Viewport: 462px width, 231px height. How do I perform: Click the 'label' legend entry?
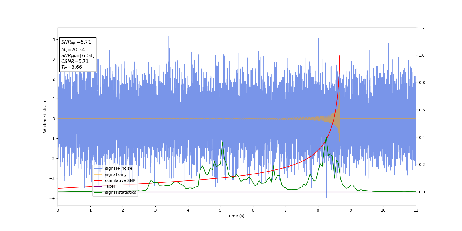coord(110,186)
